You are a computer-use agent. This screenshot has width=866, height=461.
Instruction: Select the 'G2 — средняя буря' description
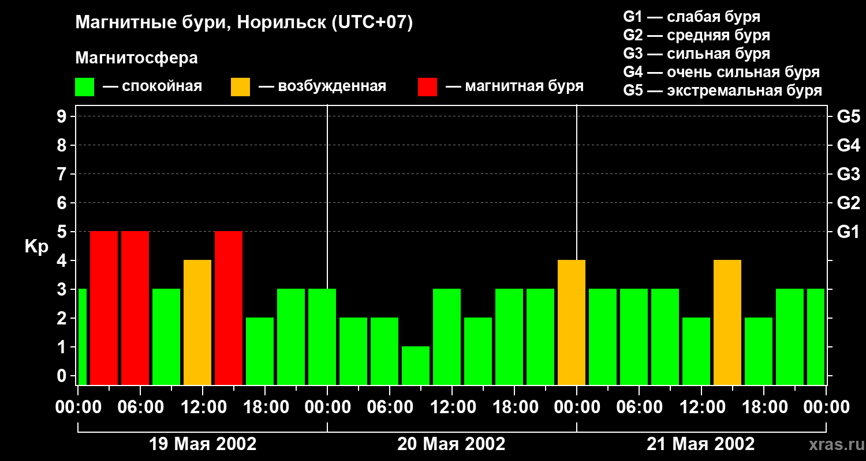[696, 35]
